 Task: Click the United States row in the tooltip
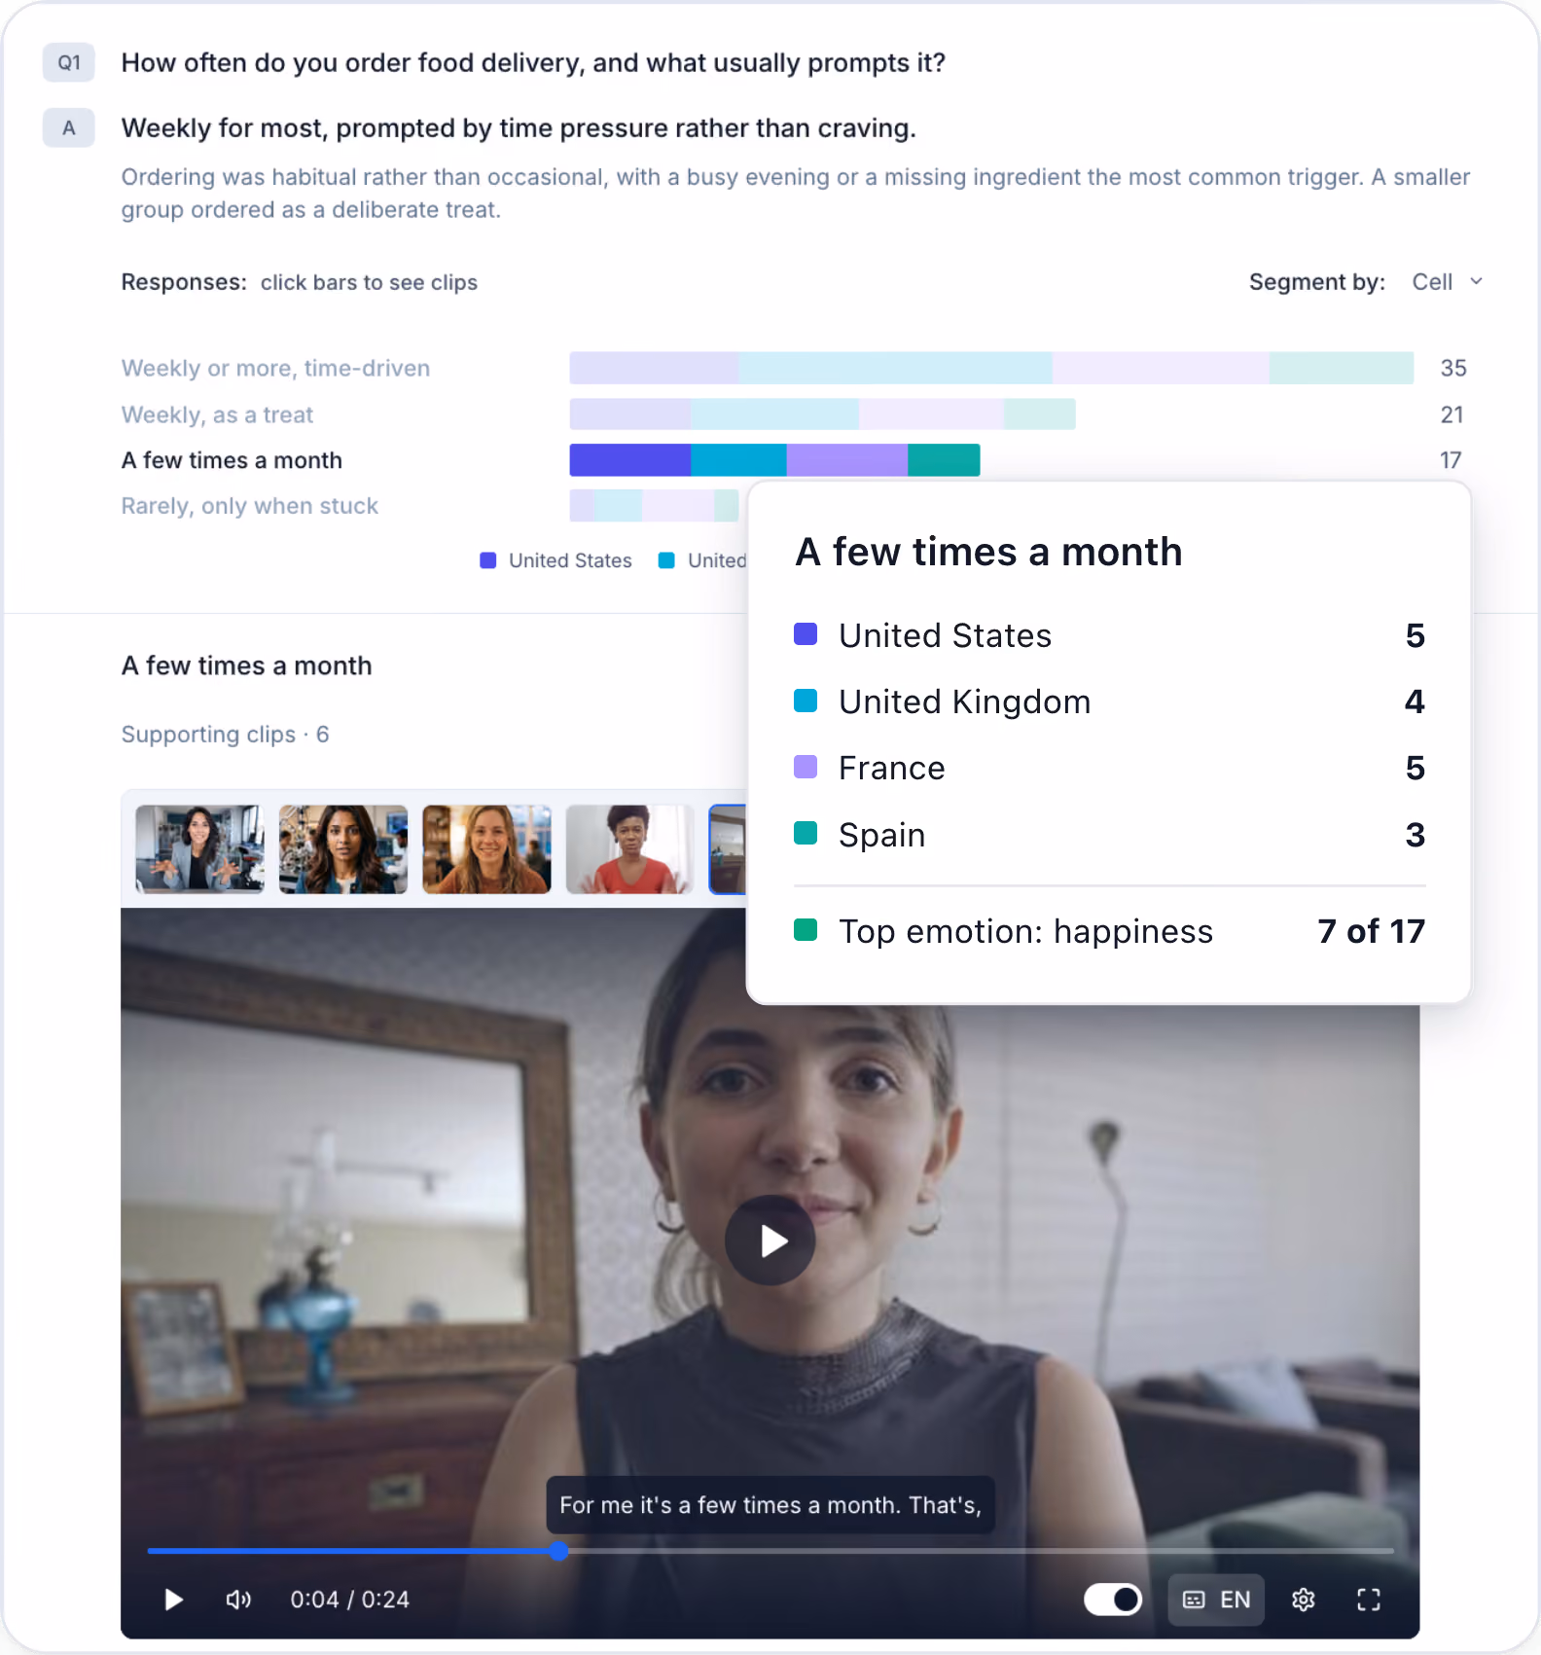click(x=1110, y=635)
